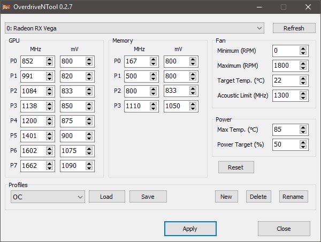Increase Target Temp. value up arrow
The height and width of the screenshot is (242, 321).
click(x=303, y=78)
